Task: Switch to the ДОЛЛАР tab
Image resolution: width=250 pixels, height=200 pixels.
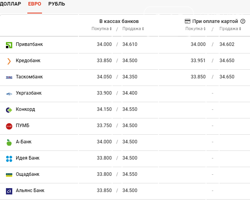Action: [10, 4]
